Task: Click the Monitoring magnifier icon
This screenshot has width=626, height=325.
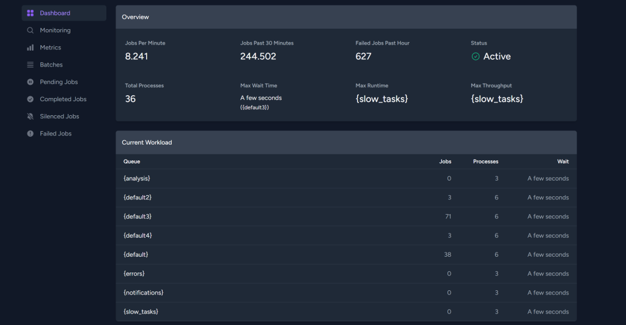Action: click(31, 30)
